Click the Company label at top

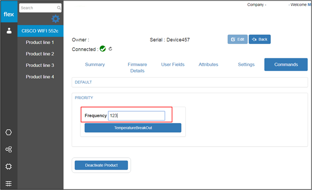coord(257,4)
